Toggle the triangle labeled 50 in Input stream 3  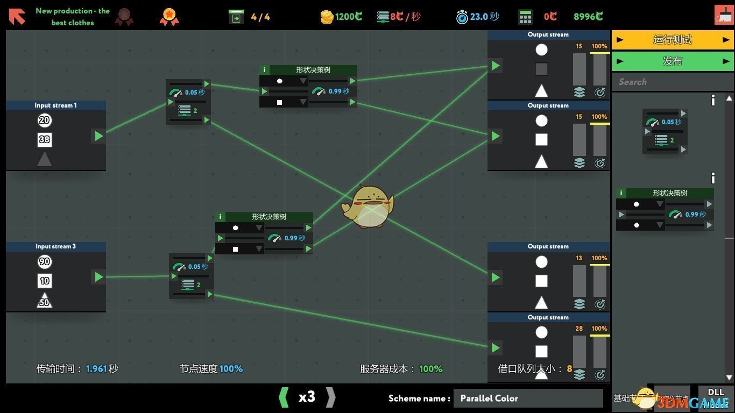45,300
